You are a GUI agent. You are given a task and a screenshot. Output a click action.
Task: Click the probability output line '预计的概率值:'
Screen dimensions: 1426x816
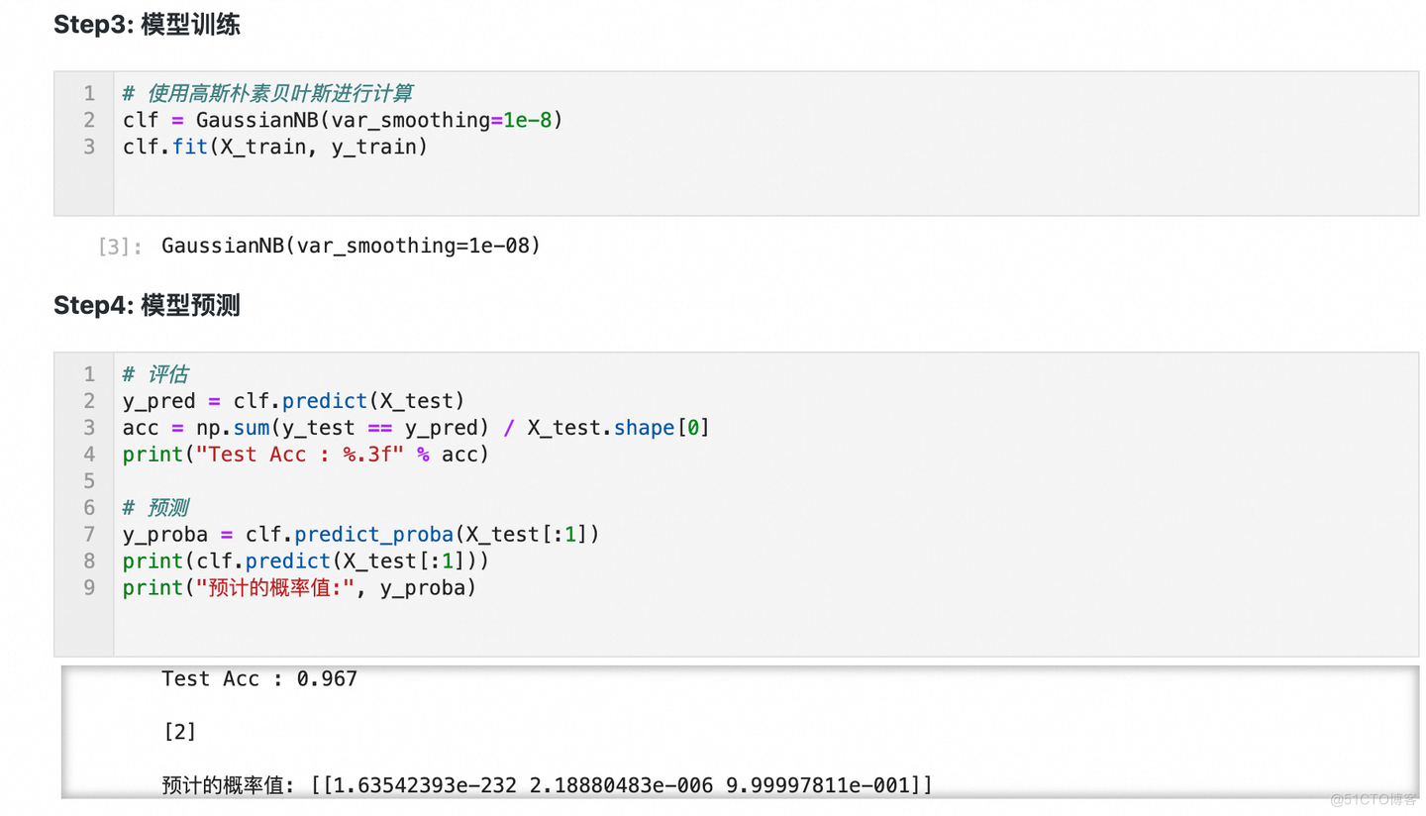click(547, 786)
